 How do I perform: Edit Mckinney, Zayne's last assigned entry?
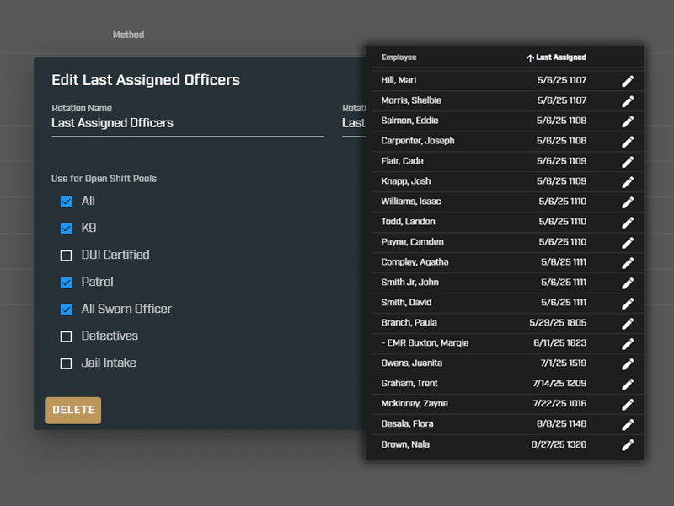coord(628,405)
